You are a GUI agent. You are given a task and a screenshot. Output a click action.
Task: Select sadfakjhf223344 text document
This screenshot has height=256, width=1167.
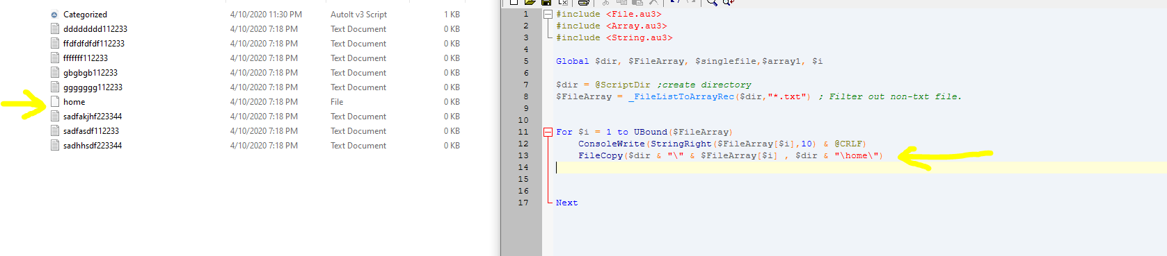(93, 117)
